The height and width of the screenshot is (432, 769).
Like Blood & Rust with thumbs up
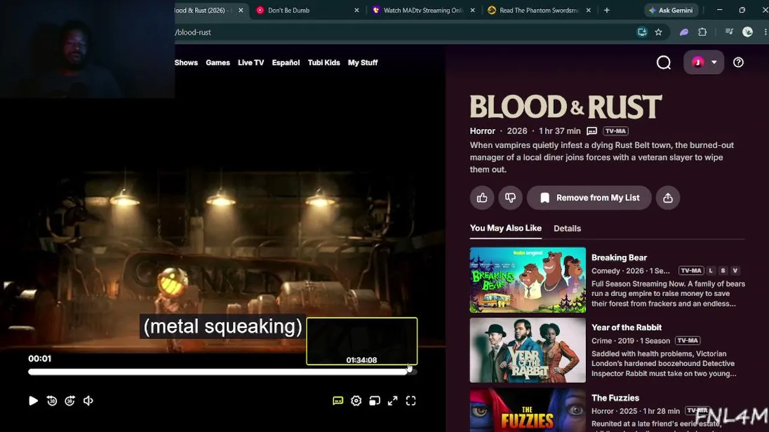click(482, 198)
